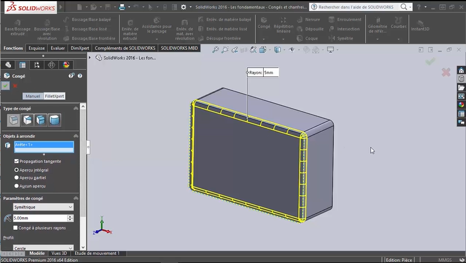
Task: Click the FilletXpert button
Action: coord(54,96)
